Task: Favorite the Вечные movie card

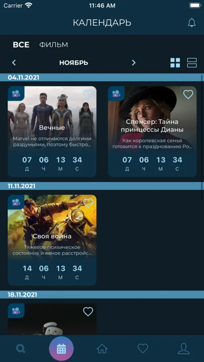Action: click(88, 95)
